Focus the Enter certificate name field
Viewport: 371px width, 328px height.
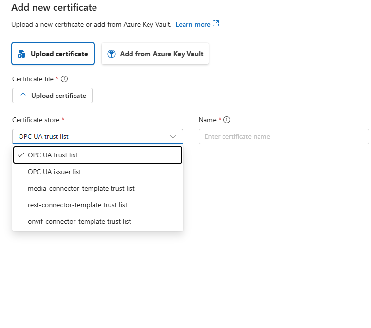(x=284, y=136)
